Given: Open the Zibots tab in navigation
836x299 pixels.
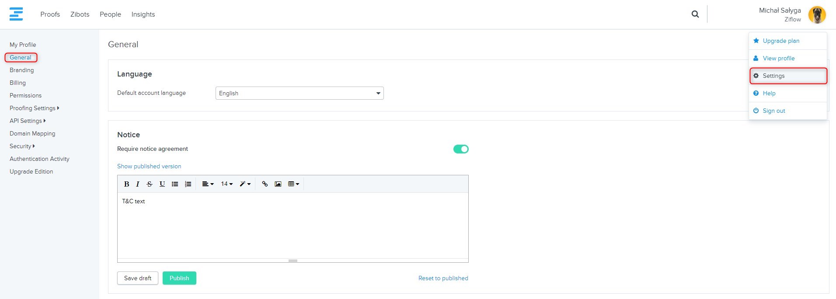Looking at the screenshot, I should (x=80, y=14).
